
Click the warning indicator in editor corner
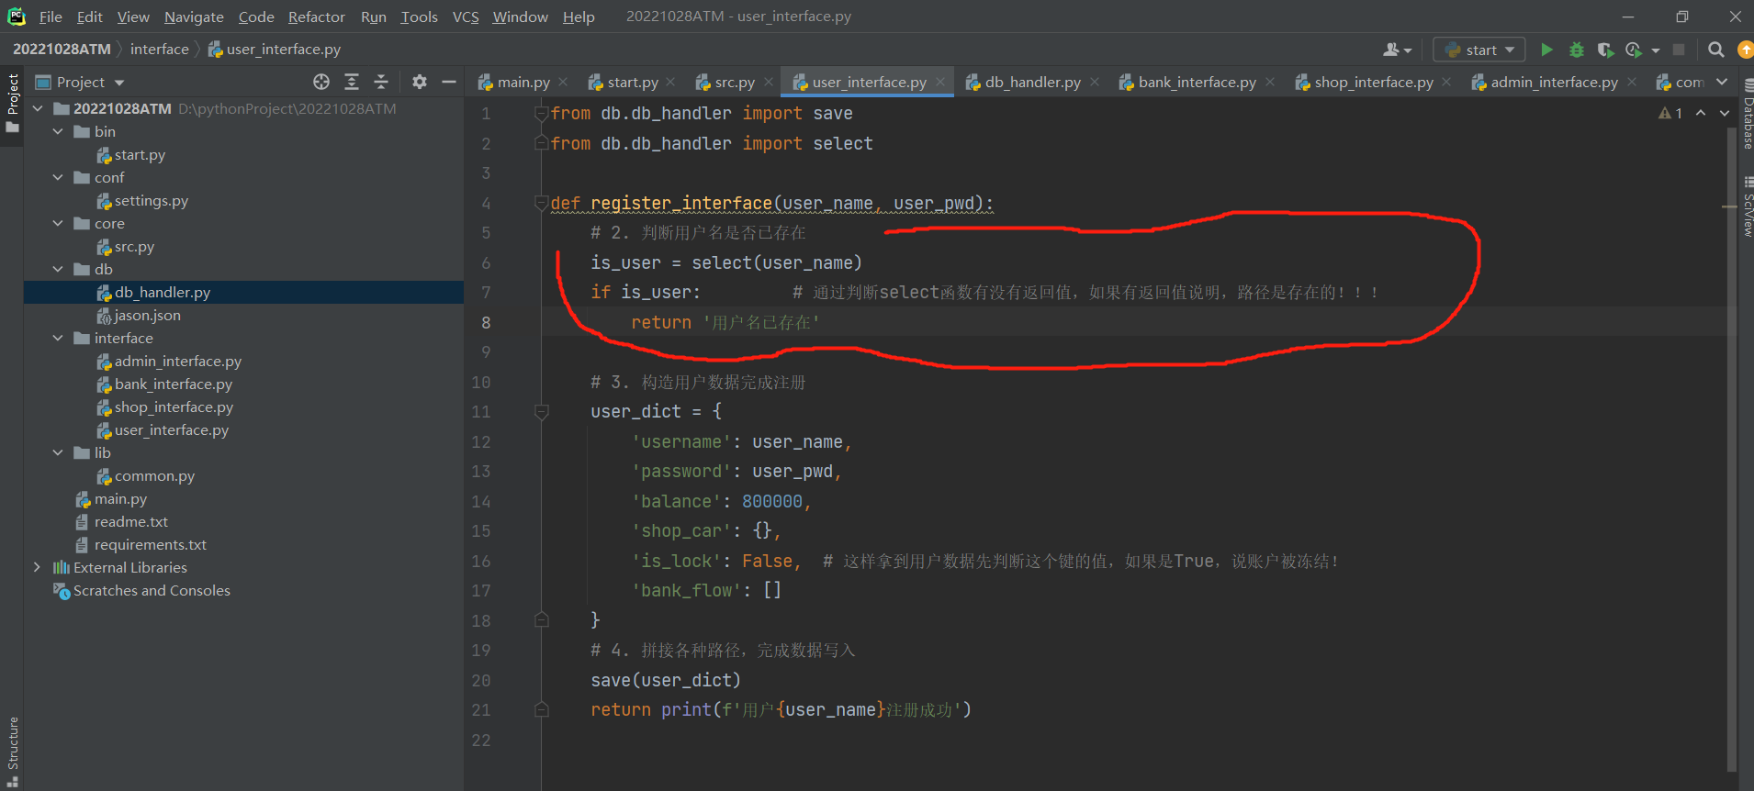tap(1670, 113)
